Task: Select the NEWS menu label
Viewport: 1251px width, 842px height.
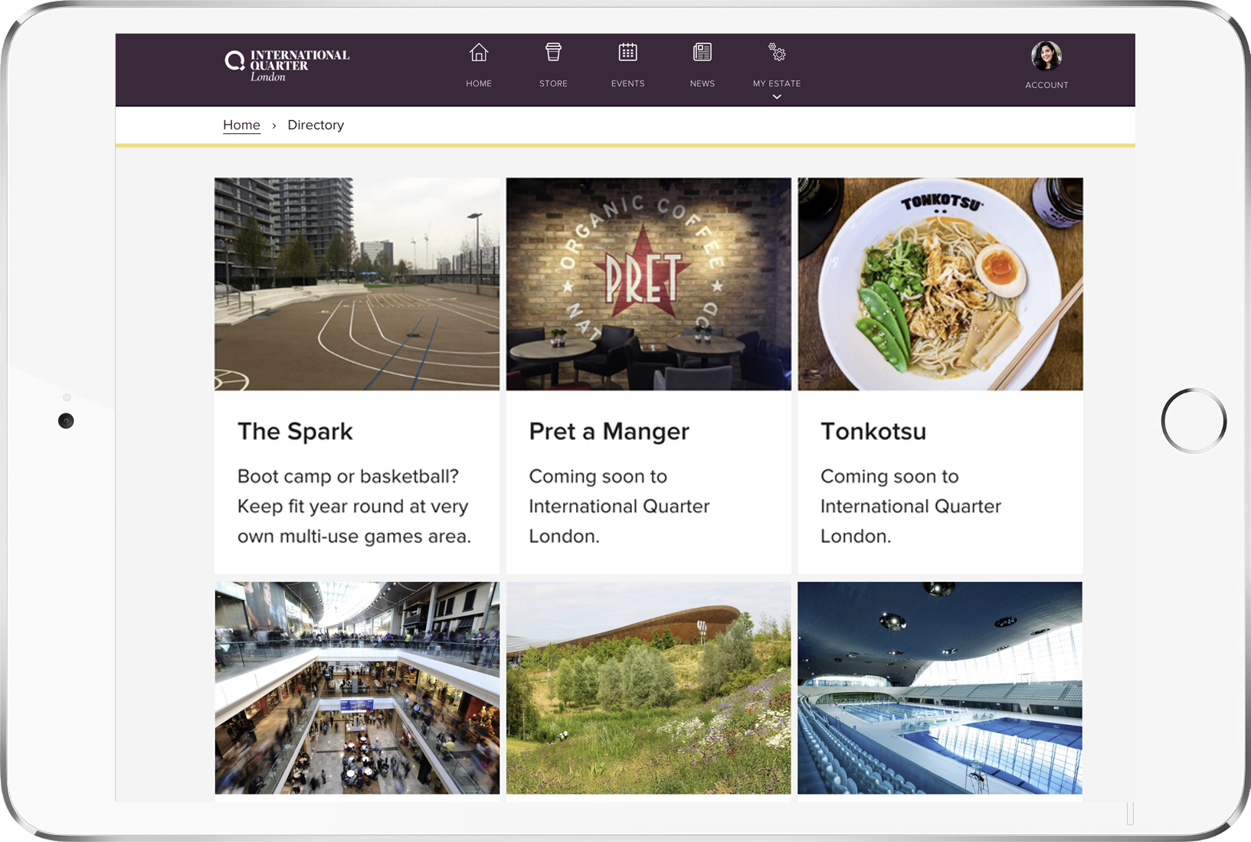Action: [x=702, y=83]
